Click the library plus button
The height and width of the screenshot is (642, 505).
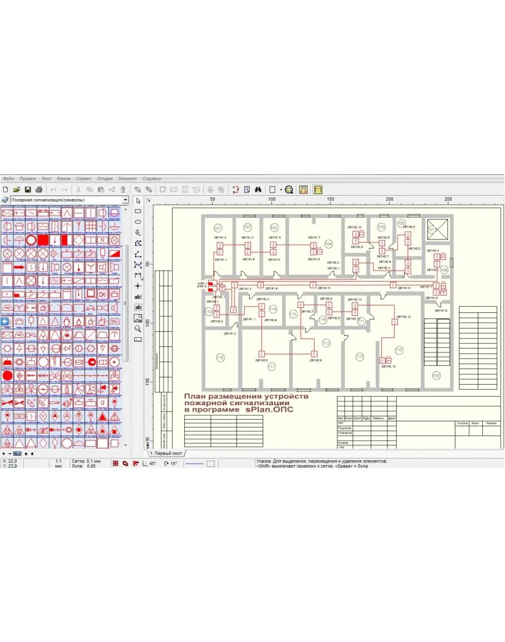pyautogui.click(x=4, y=454)
